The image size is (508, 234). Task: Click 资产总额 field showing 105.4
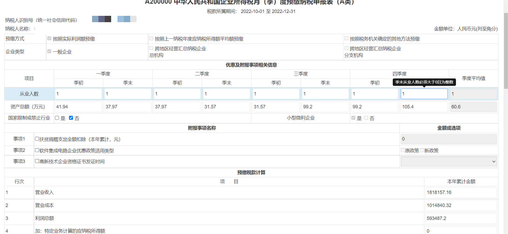[424, 107]
